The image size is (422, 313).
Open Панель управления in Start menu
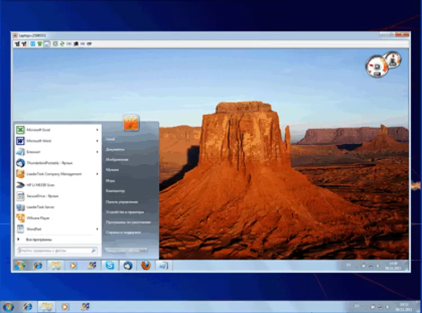(x=122, y=202)
